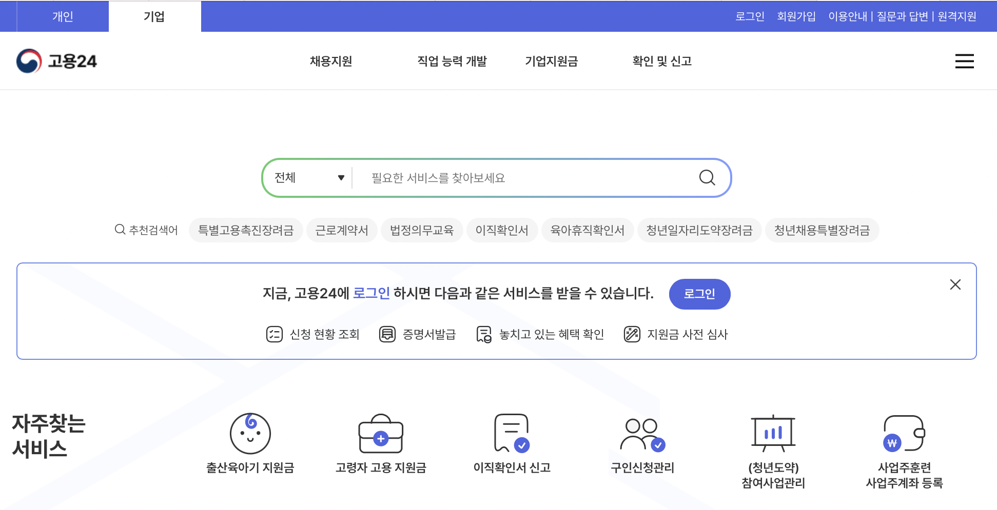
Task: Open the hamburger menu
Action: [965, 61]
